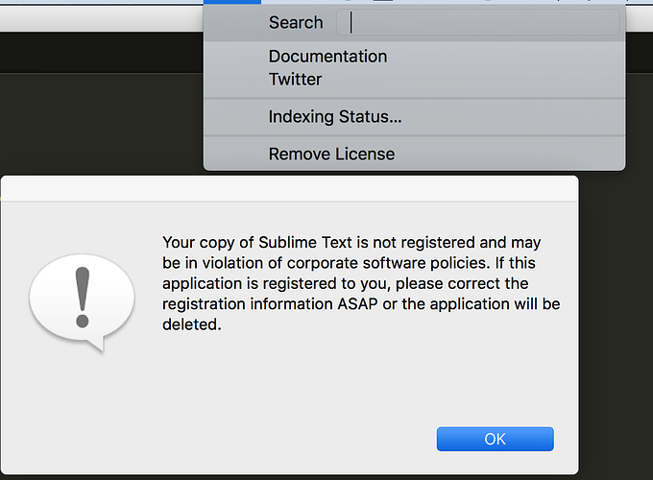653x480 pixels.
Task: Click the Help menu search field
Action: click(477, 22)
